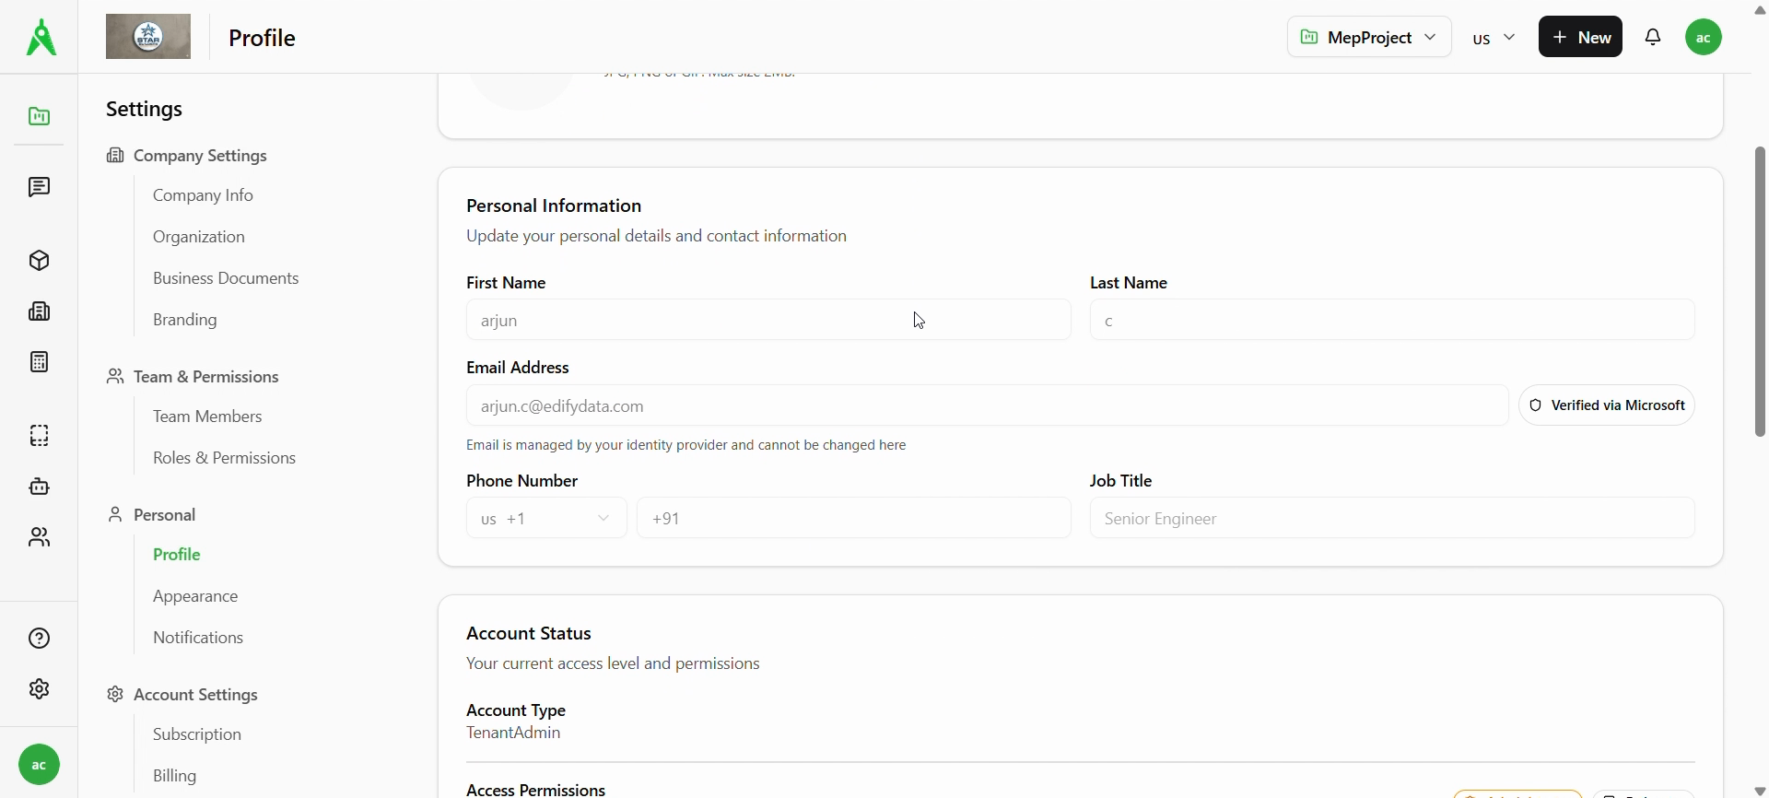Open the 'us' region dropdown in header

pyautogui.click(x=1494, y=38)
